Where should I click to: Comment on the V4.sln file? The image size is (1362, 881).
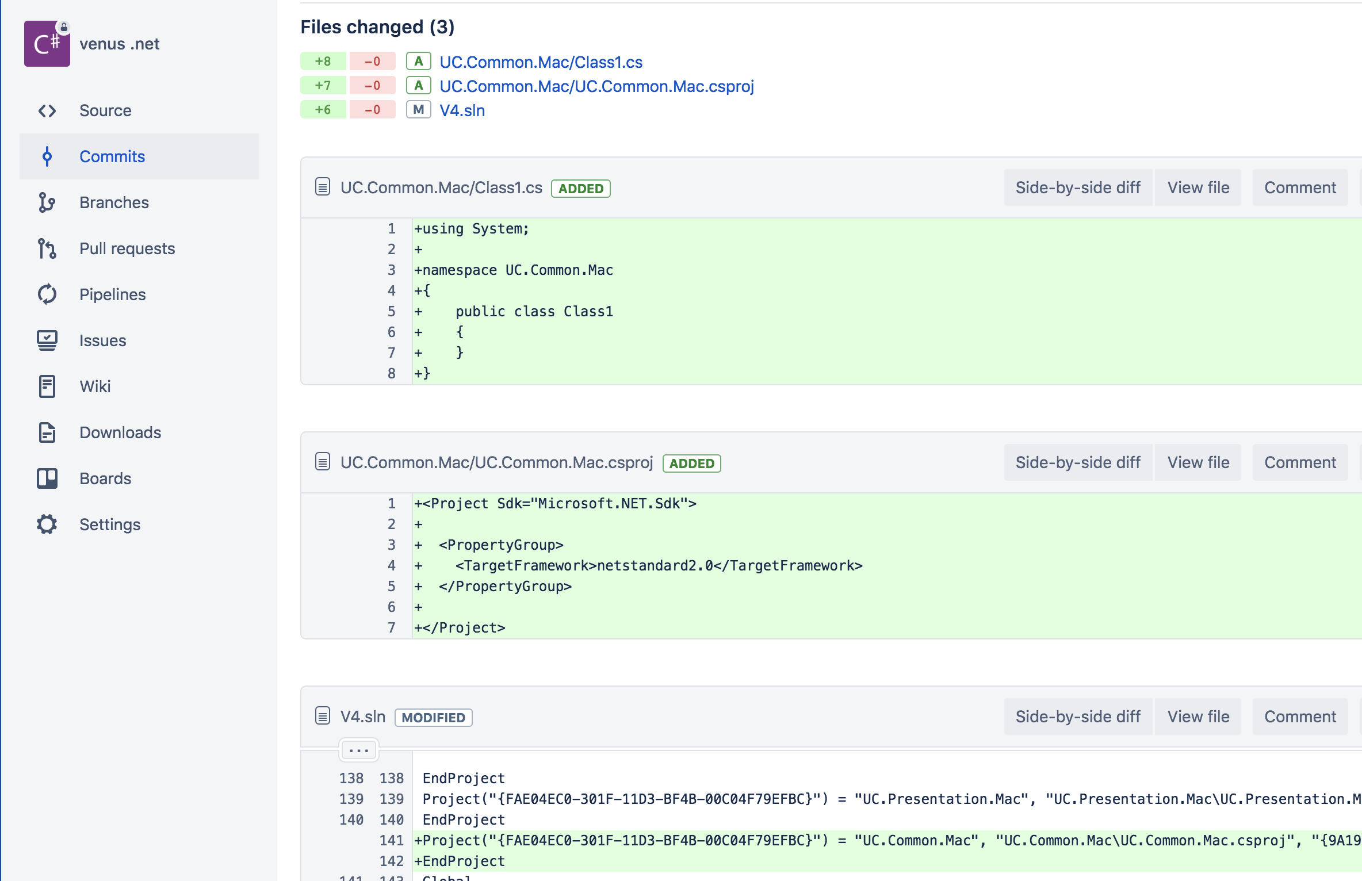pyautogui.click(x=1300, y=717)
